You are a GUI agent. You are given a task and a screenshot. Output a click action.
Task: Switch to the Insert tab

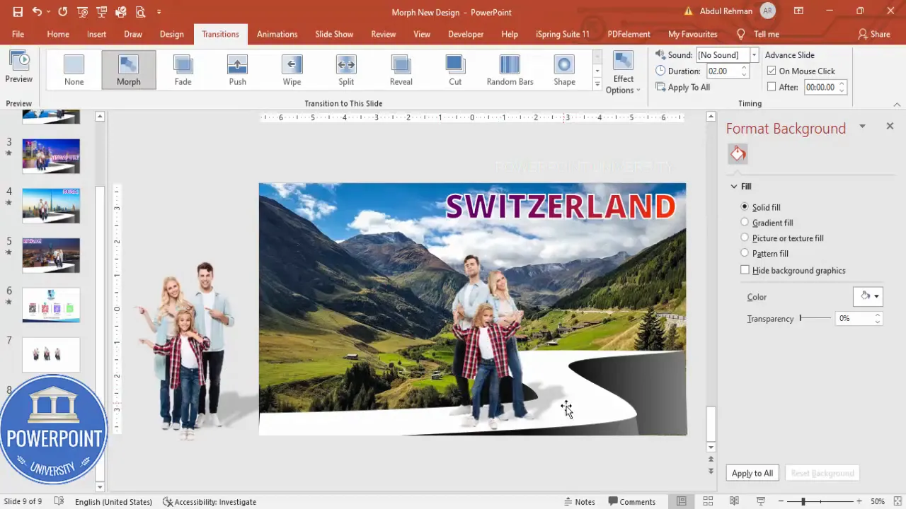point(96,34)
